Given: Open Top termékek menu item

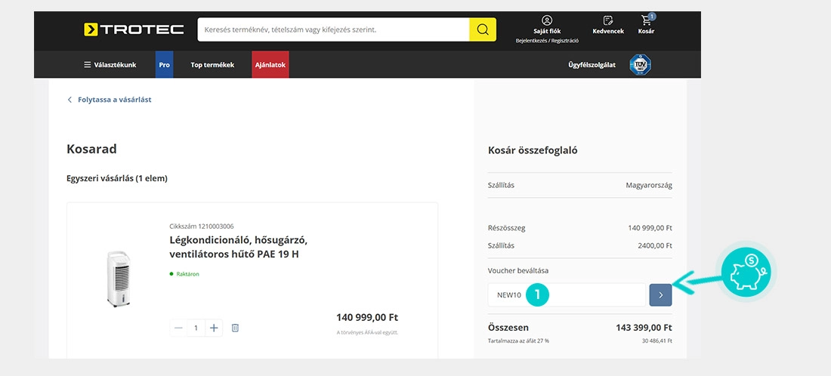Looking at the screenshot, I should click(212, 65).
